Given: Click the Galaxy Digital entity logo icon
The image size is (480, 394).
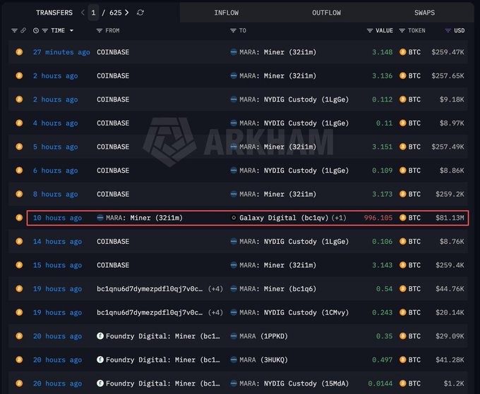Looking at the screenshot, I should [x=234, y=218].
